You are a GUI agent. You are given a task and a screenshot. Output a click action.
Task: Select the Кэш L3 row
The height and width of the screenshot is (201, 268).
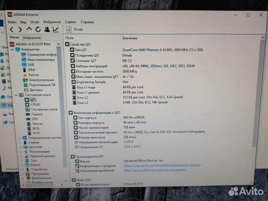coord(120,103)
